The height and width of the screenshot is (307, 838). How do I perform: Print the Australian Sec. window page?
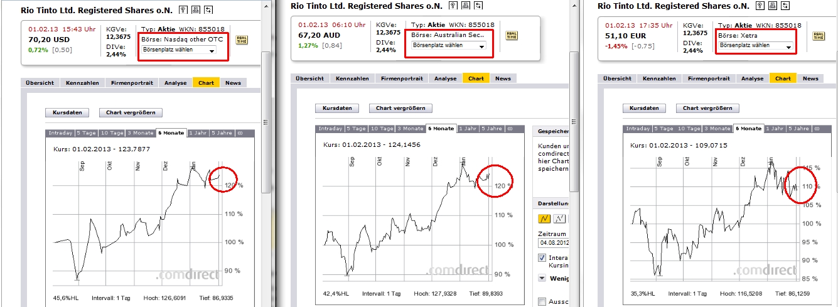click(x=465, y=5)
